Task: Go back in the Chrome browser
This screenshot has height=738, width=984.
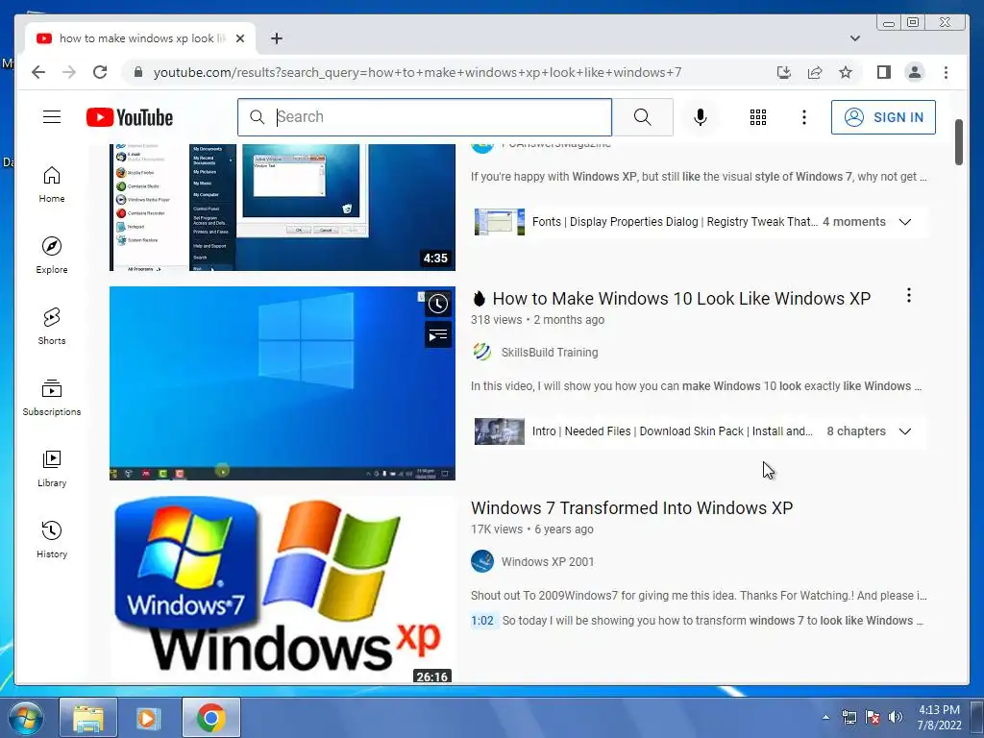Action: pyautogui.click(x=38, y=72)
